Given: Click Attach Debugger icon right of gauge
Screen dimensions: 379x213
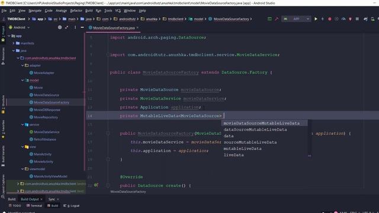Looking at the screenshot, I should (x=350, y=19).
